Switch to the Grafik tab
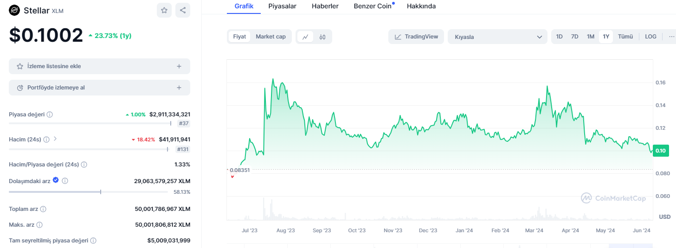This screenshot has height=248, width=676. coord(244,6)
